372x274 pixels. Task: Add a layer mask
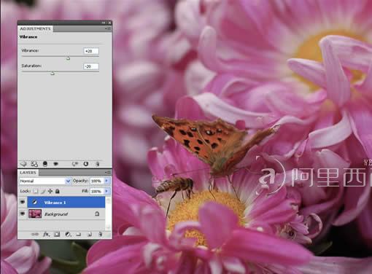pyautogui.click(x=57, y=235)
